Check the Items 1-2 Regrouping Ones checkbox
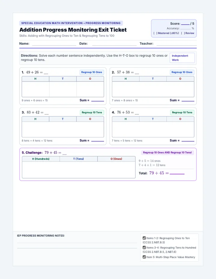 click(x=144, y=238)
